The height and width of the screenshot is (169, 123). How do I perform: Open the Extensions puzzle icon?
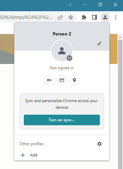(x=84, y=17)
